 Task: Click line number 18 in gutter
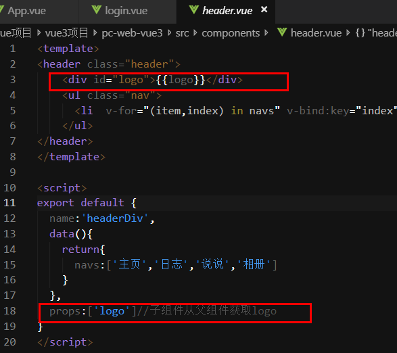pyautogui.click(x=9, y=311)
